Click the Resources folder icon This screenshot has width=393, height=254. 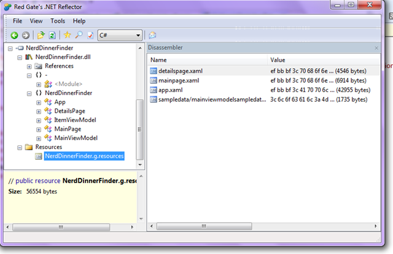(29, 147)
